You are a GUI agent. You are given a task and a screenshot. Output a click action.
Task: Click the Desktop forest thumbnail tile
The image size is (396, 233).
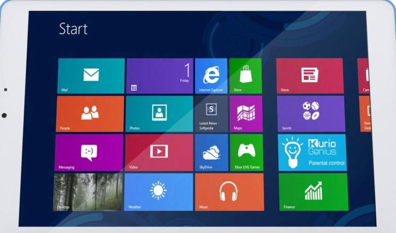(x=88, y=192)
